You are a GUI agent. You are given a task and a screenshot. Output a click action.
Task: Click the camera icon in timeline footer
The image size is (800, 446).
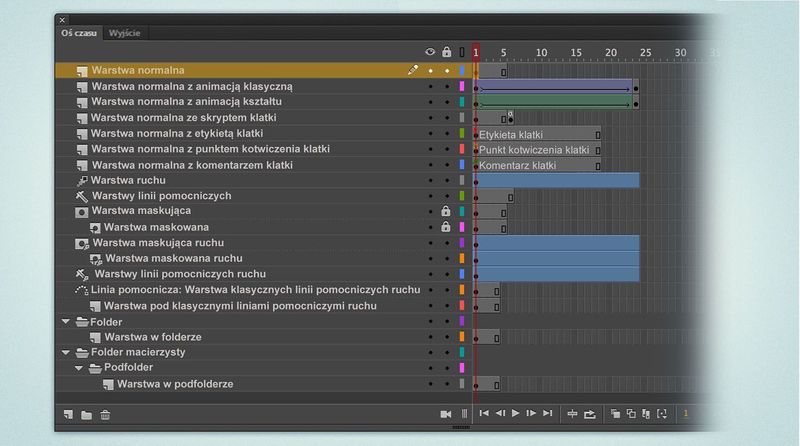click(x=445, y=414)
